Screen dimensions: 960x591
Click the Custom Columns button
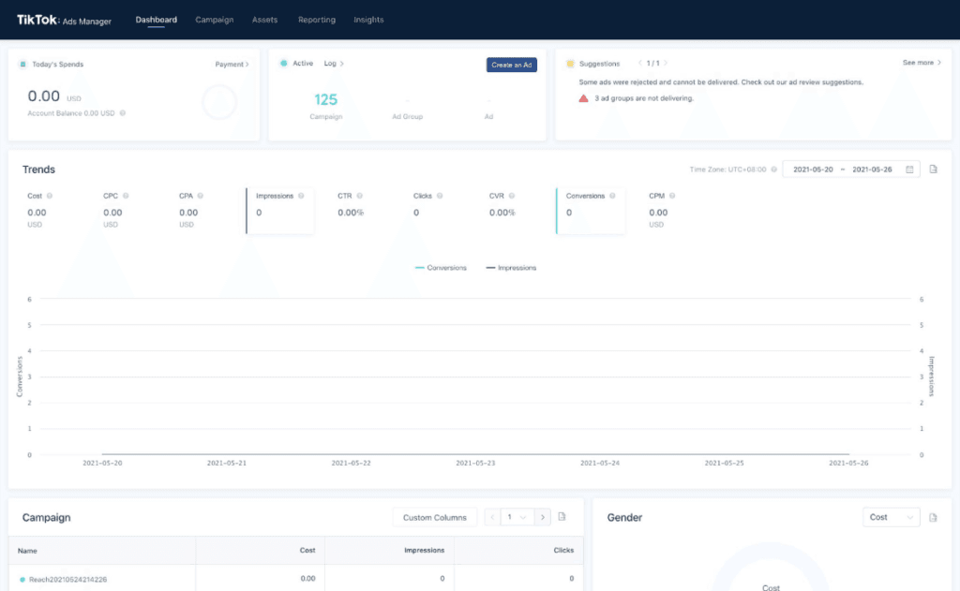click(435, 517)
